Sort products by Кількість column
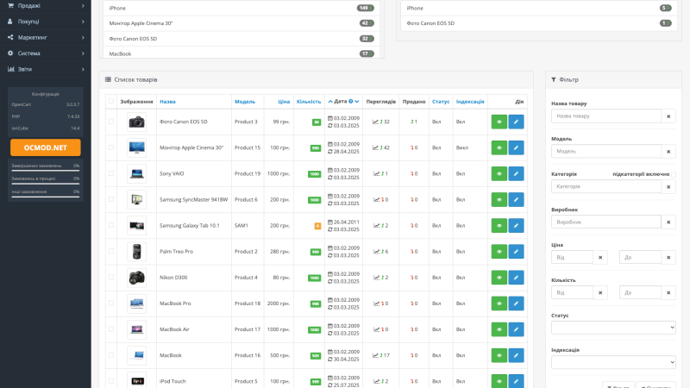 (x=309, y=102)
